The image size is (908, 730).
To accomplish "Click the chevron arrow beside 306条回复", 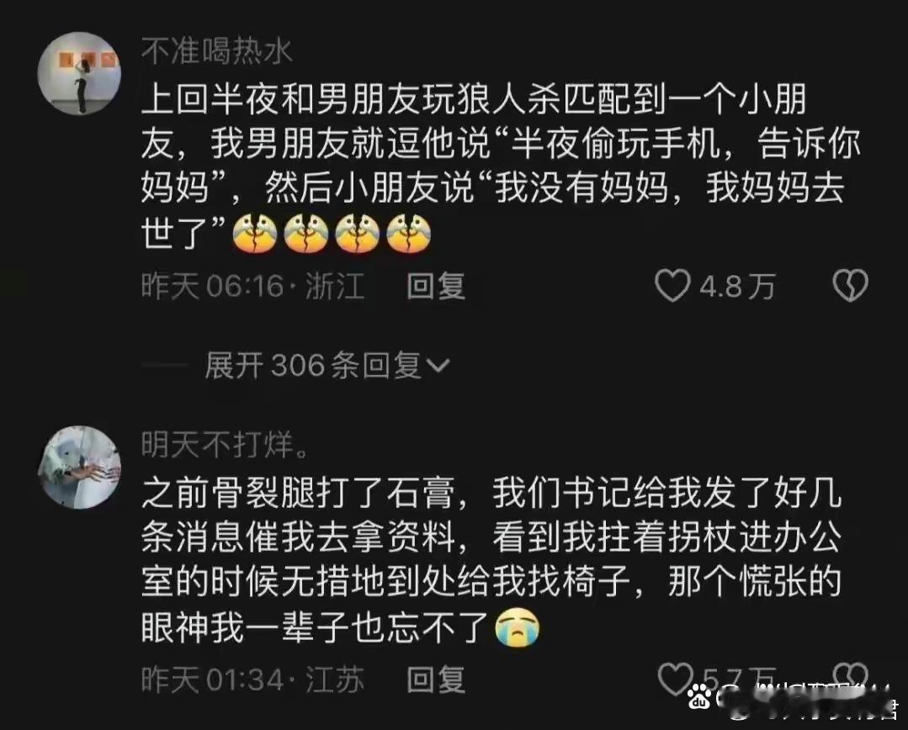I will coord(438,365).
